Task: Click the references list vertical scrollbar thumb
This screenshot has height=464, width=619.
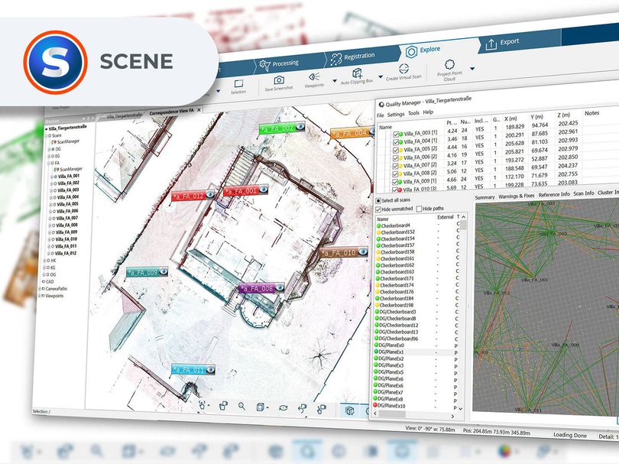Action: (x=463, y=225)
